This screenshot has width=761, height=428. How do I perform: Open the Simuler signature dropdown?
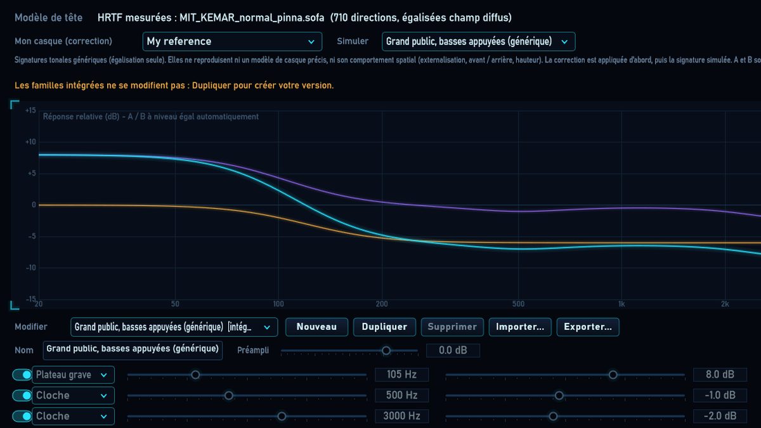pyautogui.click(x=478, y=41)
